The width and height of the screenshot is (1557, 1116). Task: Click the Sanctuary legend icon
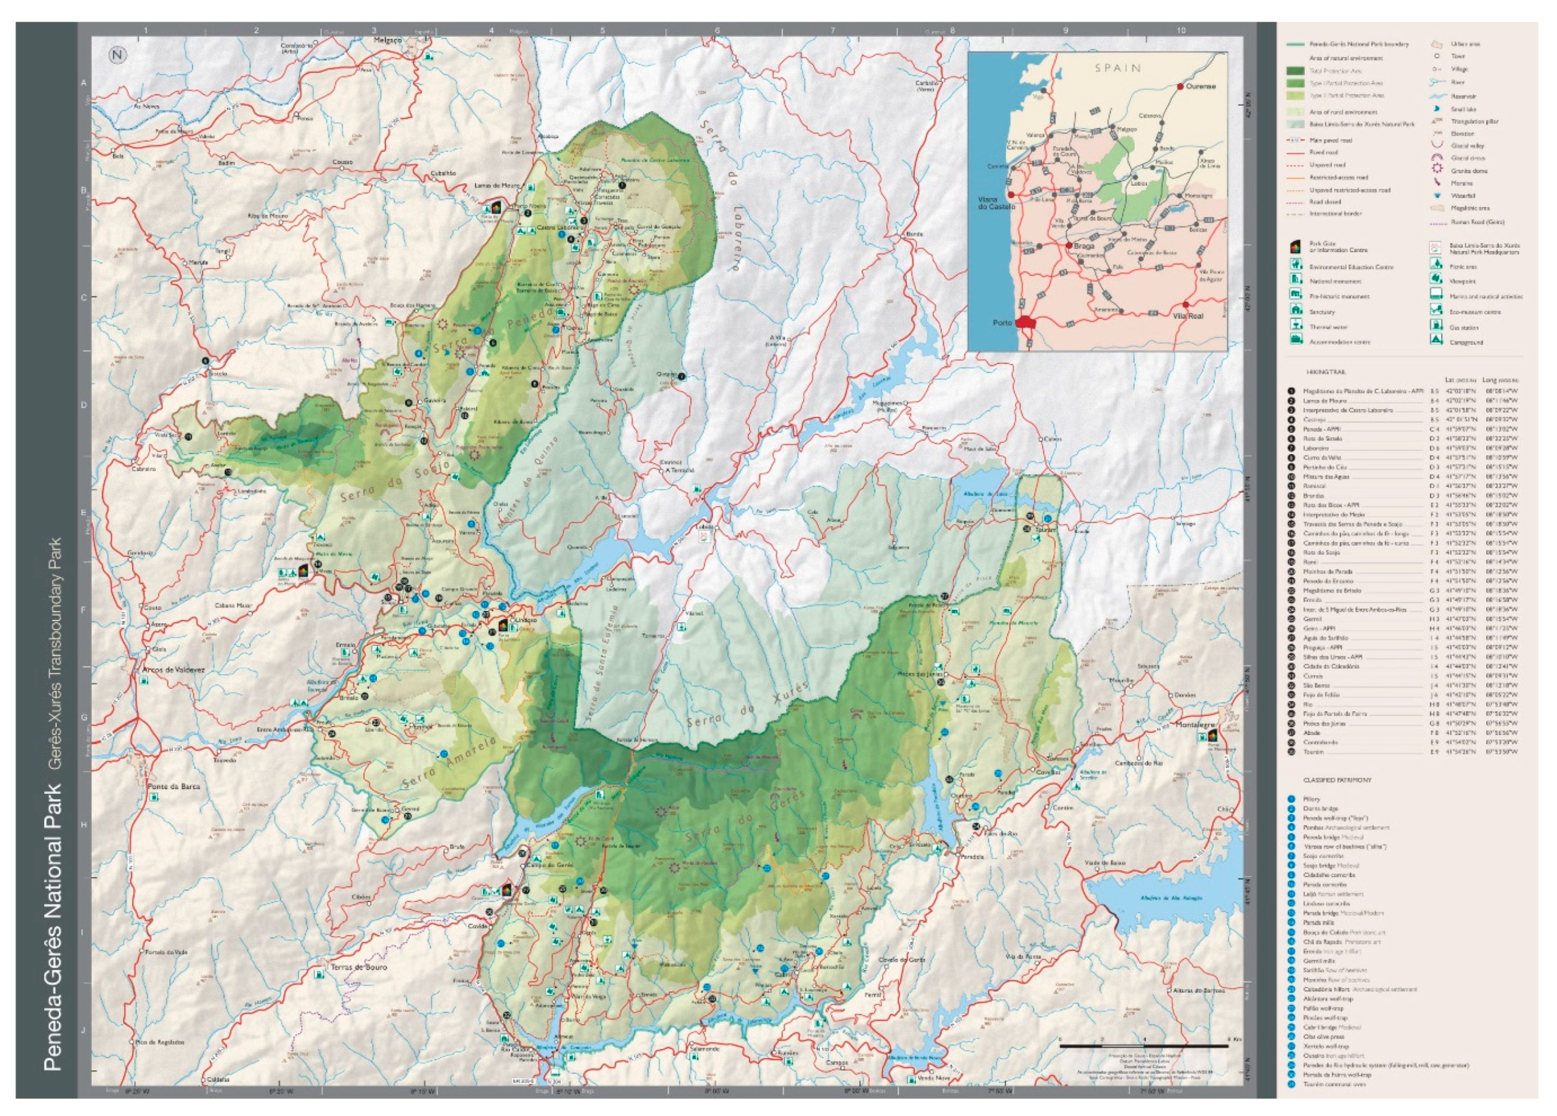tap(1295, 310)
